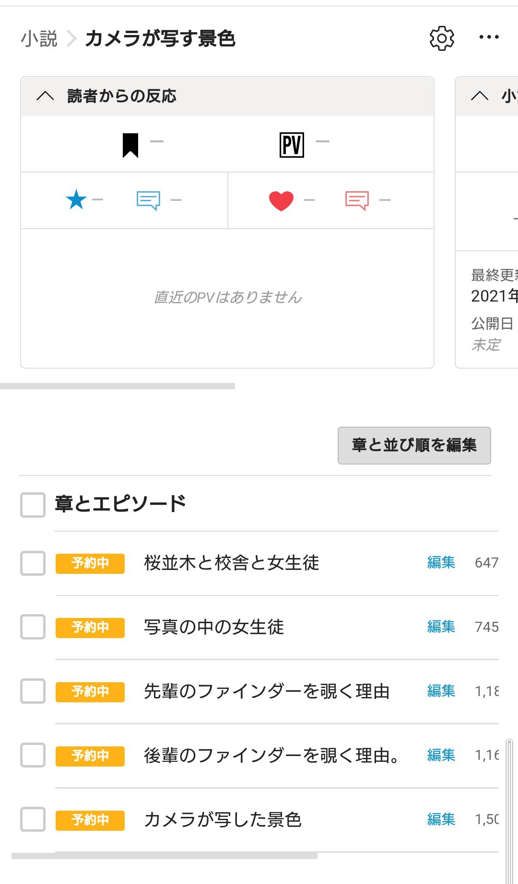Screen dimensions: 518x884
Task: Click the blue review comment icon
Action: point(148,200)
